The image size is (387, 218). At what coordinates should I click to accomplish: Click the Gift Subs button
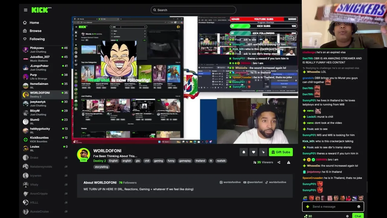(x=281, y=152)
